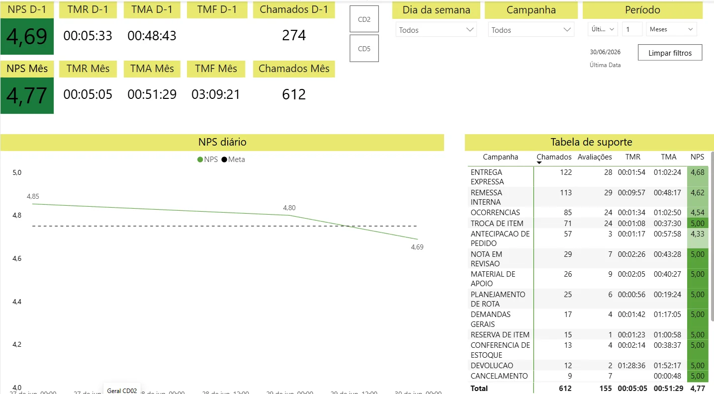The image size is (714, 394).
Task: Click the 4,85 data label on the chart
Action: coord(33,196)
